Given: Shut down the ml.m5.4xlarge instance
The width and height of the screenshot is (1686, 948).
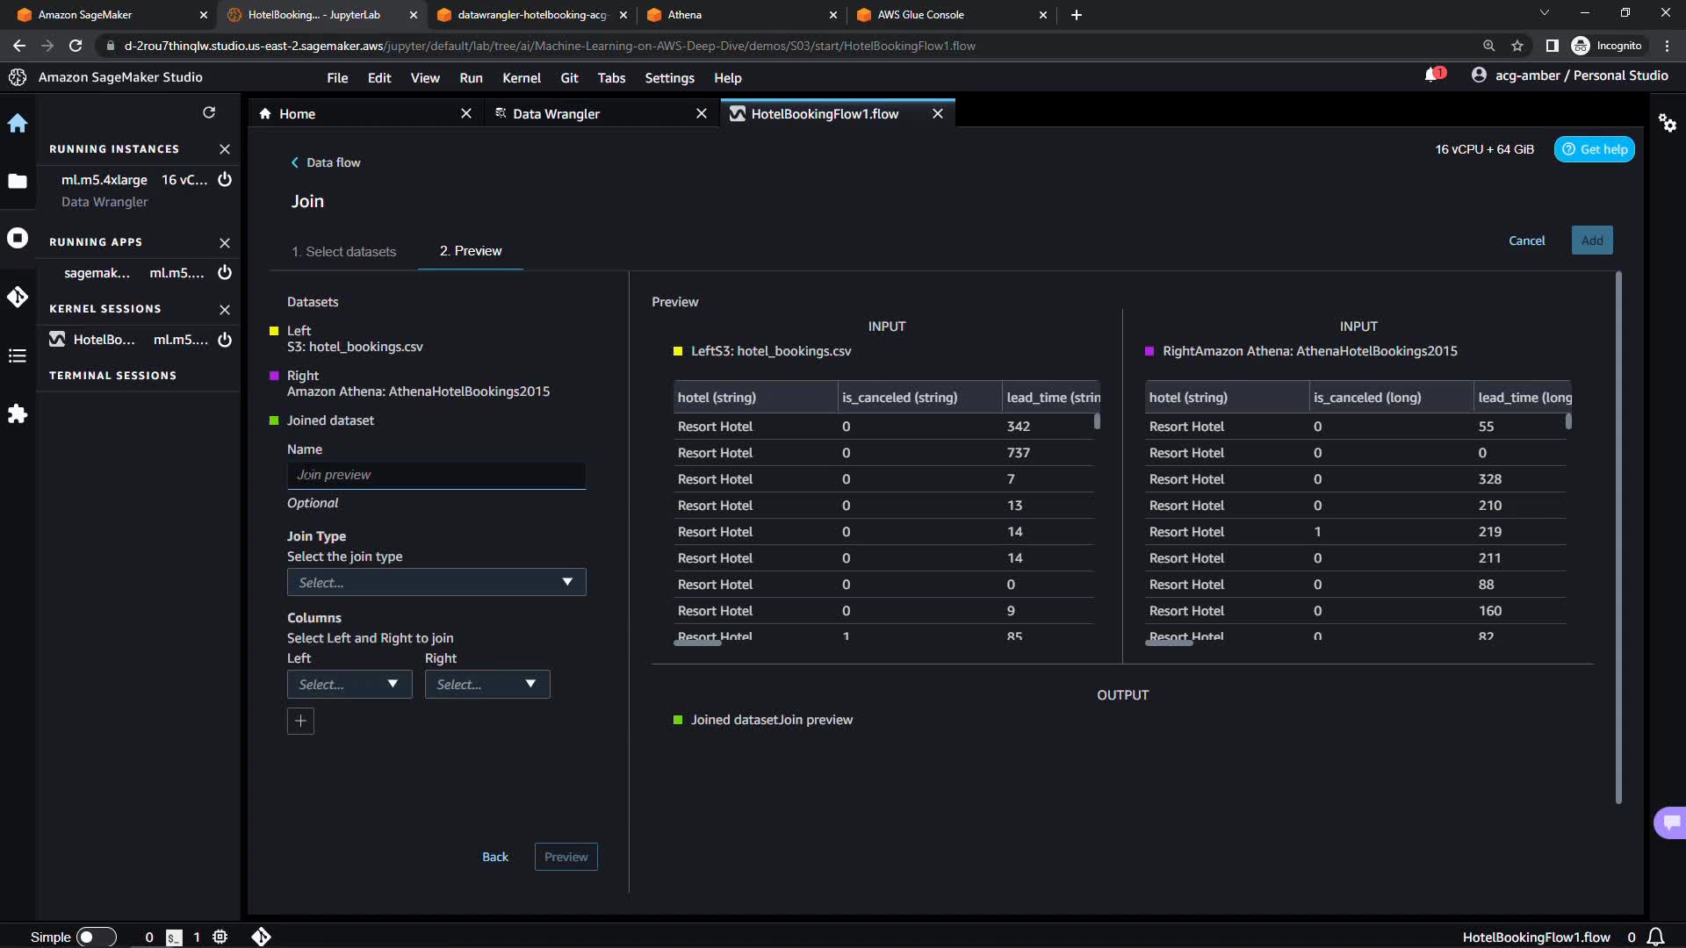Looking at the screenshot, I should [x=225, y=180].
